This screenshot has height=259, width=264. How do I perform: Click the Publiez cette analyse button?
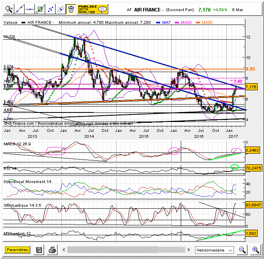pos(92,9)
